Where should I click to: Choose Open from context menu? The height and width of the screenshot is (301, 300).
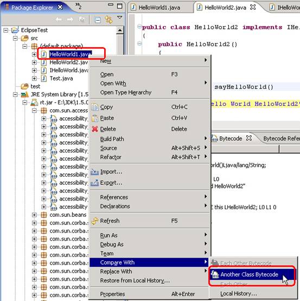[150, 74]
